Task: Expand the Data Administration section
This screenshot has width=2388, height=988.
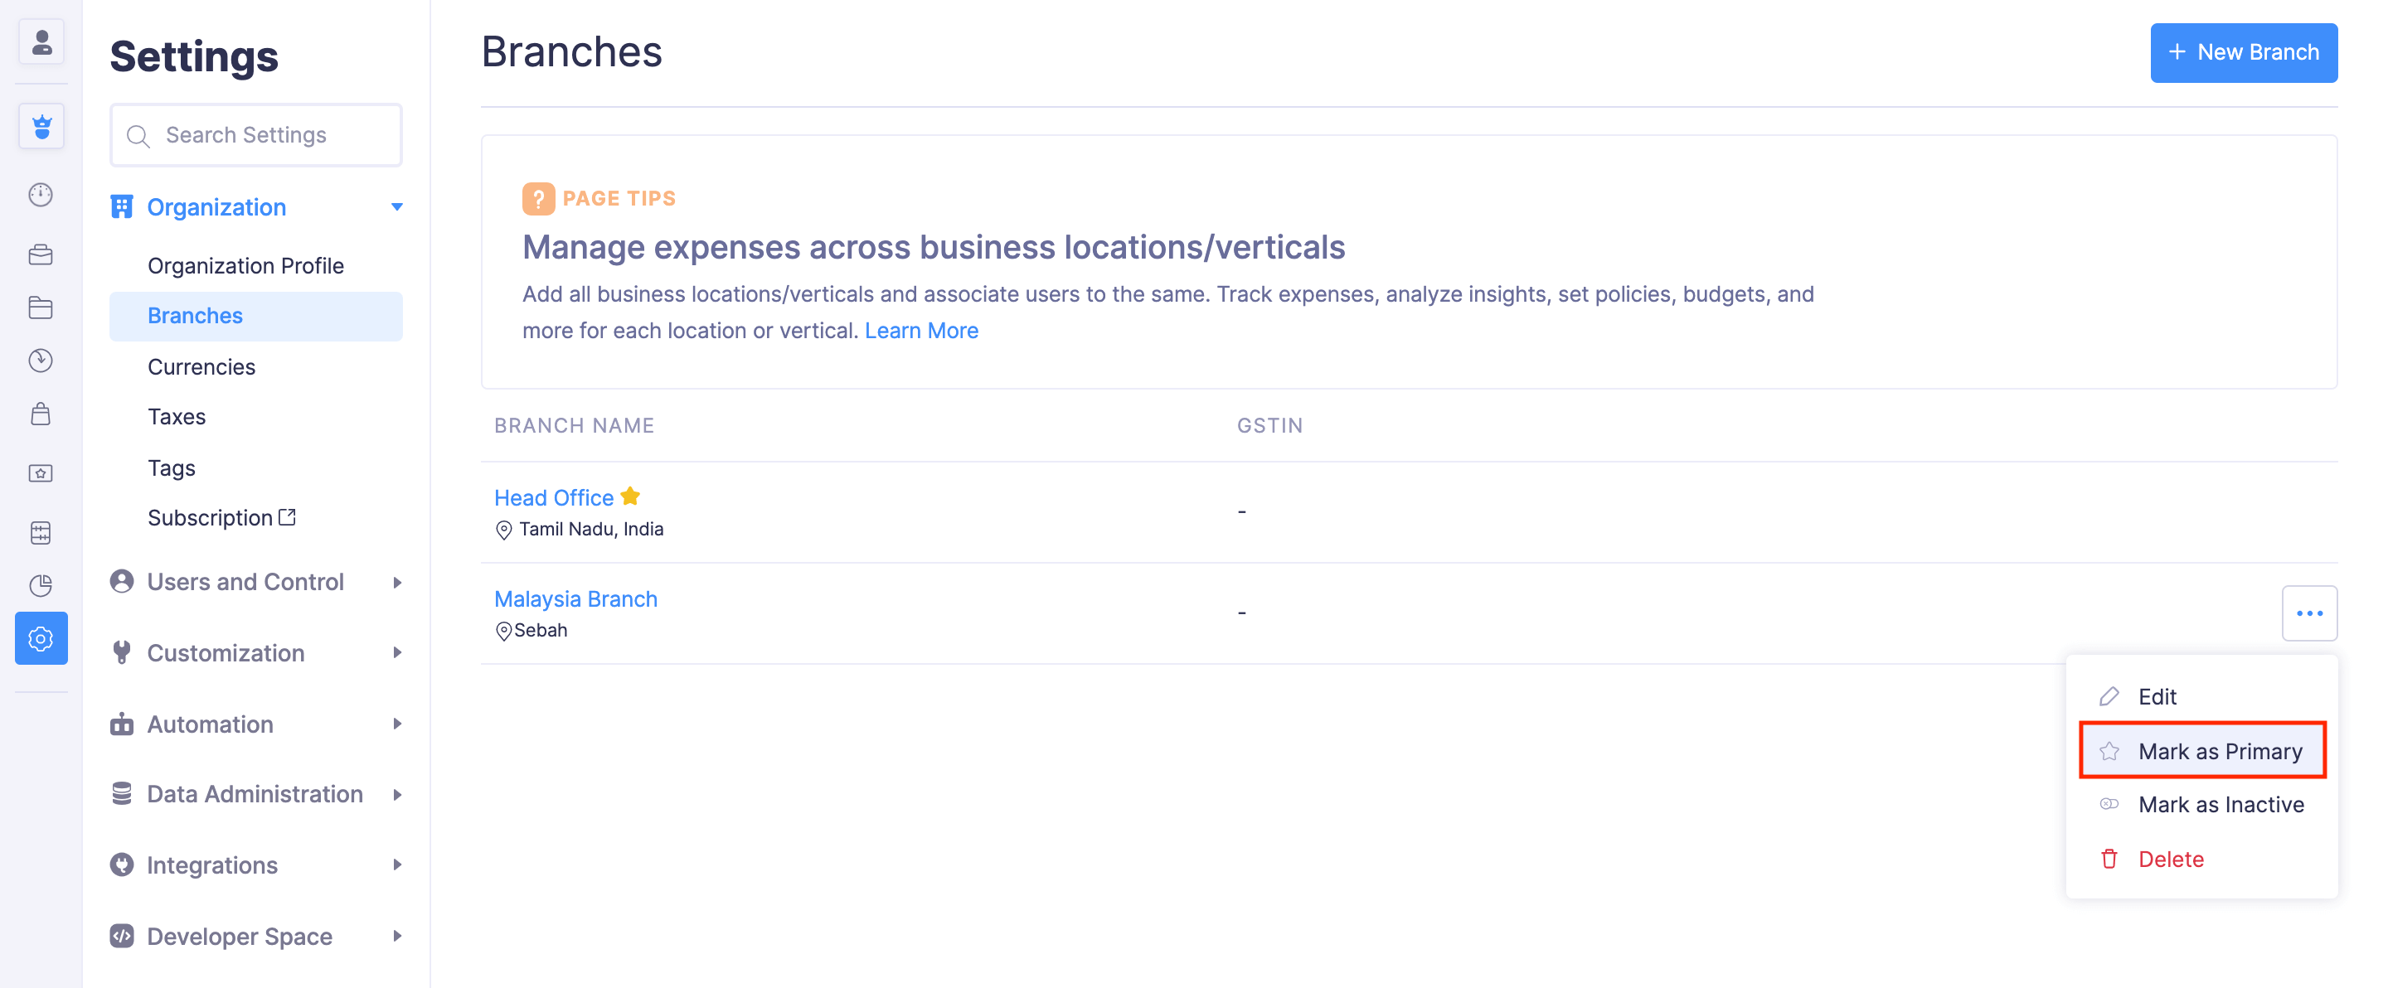Action: pos(397,794)
